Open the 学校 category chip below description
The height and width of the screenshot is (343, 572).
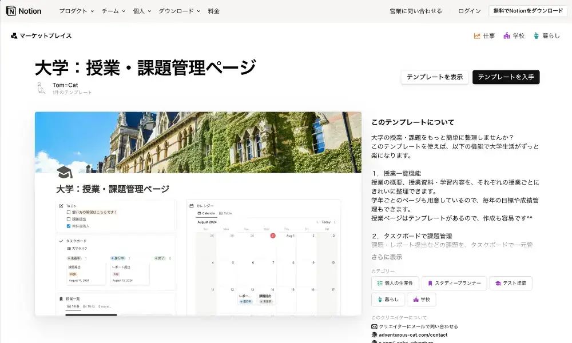(x=422, y=300)
